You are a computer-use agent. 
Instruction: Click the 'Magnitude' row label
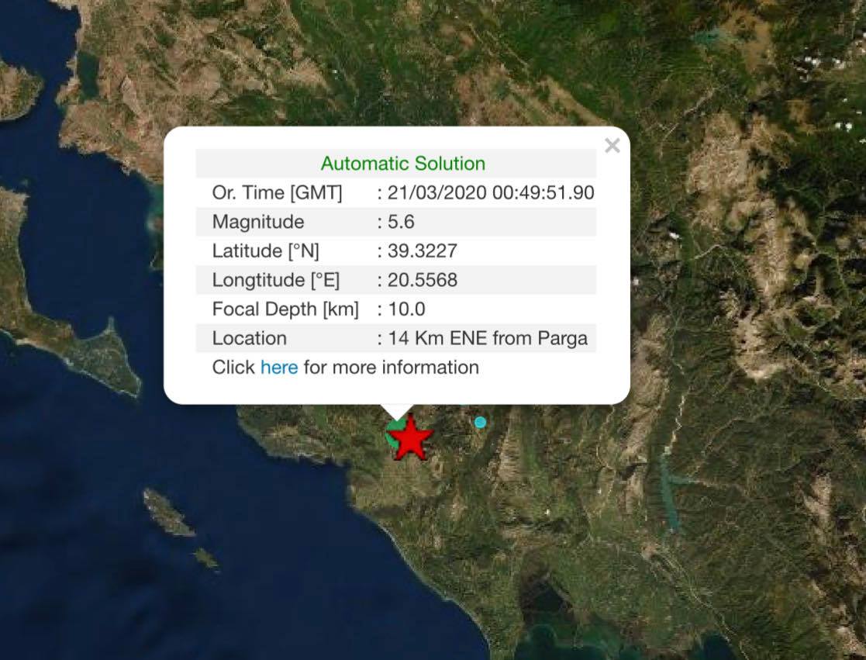pos(258,222)
